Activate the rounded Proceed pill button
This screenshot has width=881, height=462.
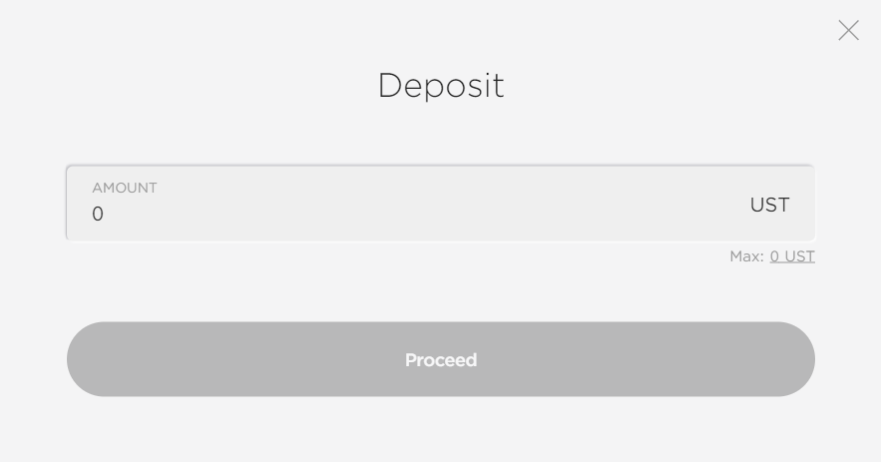point(441,359)
